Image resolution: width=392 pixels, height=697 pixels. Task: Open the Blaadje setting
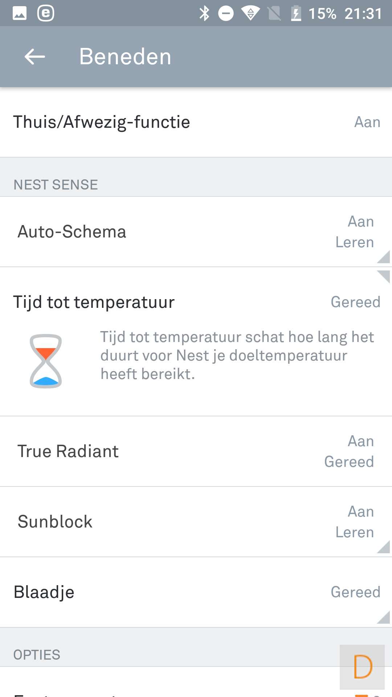click(44, 592)
